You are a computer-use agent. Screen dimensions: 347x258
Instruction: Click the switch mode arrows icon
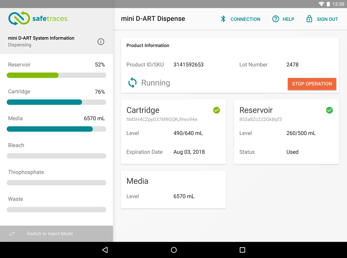(x=12, y=234)
